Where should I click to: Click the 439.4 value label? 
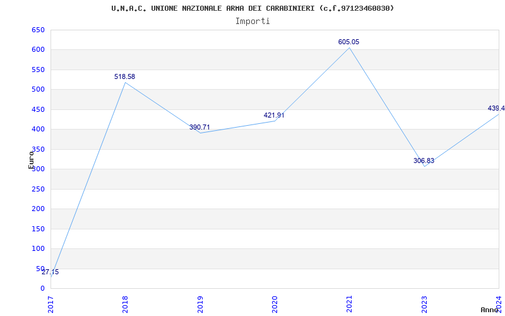[496, 108]
